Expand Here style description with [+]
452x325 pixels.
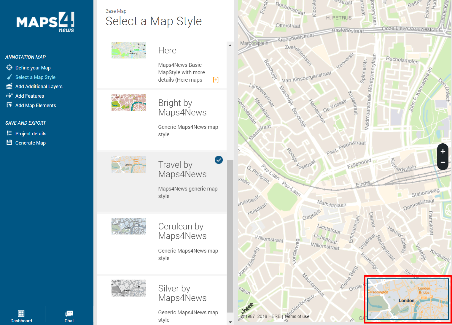(x=216, y=80)
